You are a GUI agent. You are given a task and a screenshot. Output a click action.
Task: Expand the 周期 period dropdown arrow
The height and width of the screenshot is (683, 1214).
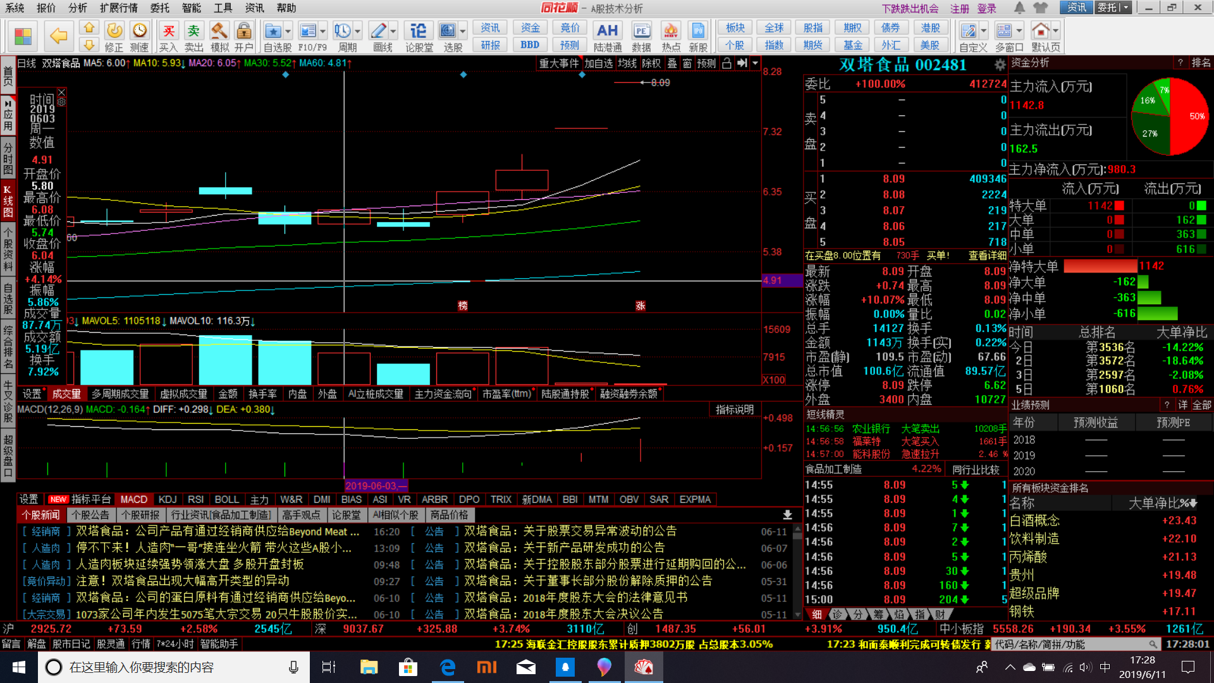tap(357, 31)
